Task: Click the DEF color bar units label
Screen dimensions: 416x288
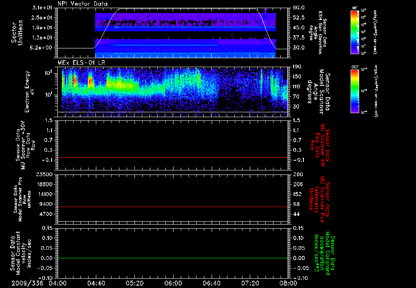Action: click(x=376, y=91)
